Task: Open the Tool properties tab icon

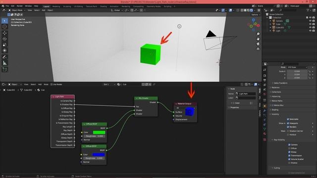Action: [x=264, y=70]
